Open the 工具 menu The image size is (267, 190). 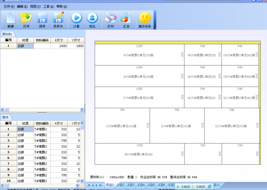coord(48,6)
